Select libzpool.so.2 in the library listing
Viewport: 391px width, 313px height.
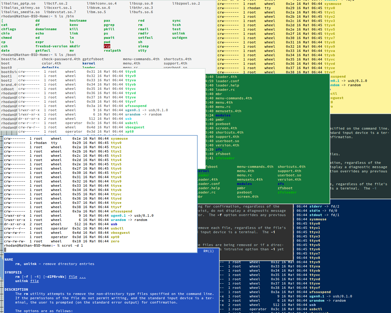point(186,4)
